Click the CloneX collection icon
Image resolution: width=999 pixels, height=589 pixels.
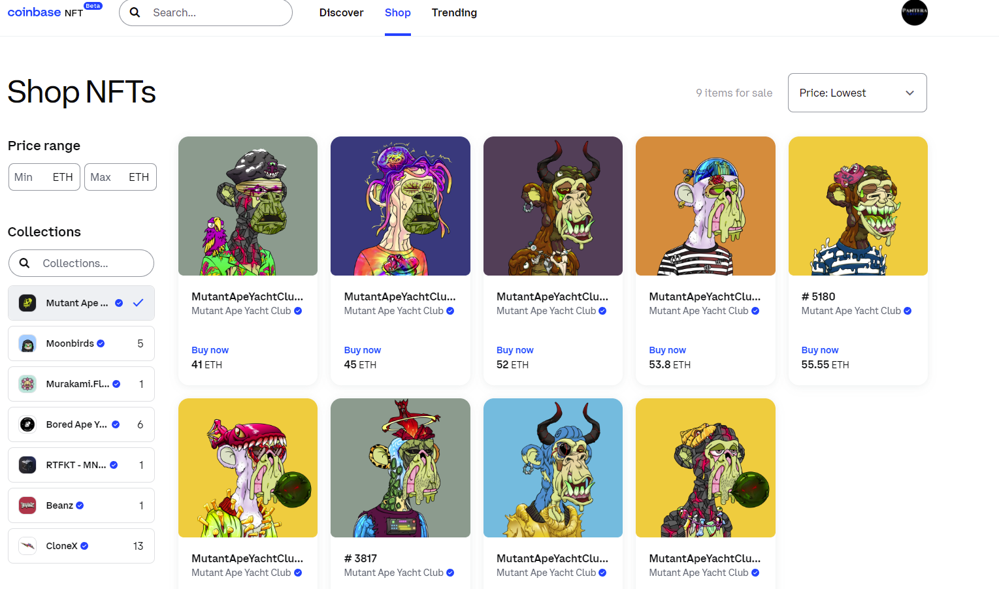[x=27, y=546]
